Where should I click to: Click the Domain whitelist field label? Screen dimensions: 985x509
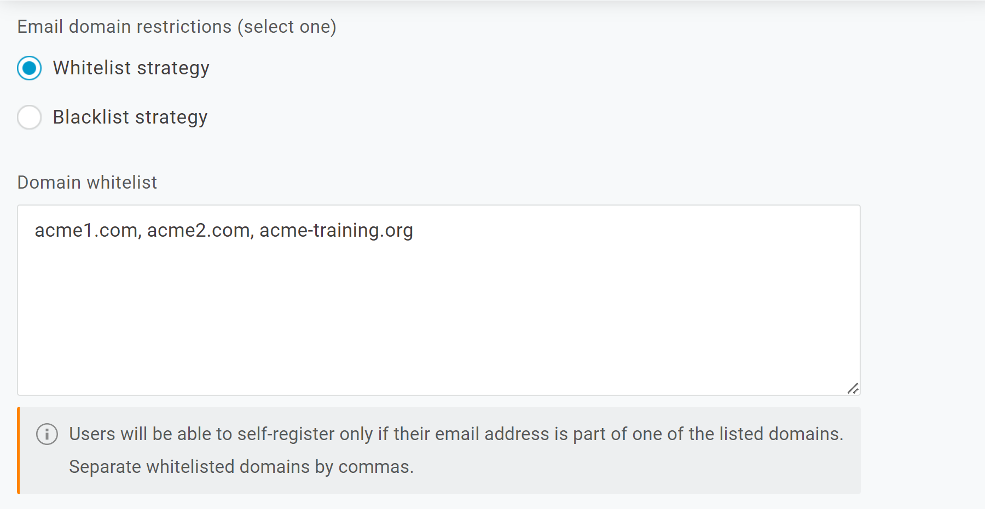coord(86,182)
